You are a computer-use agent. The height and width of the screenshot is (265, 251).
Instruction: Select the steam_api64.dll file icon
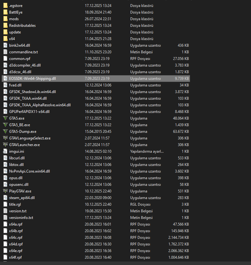pyautogui.click(x=5, y=198)
